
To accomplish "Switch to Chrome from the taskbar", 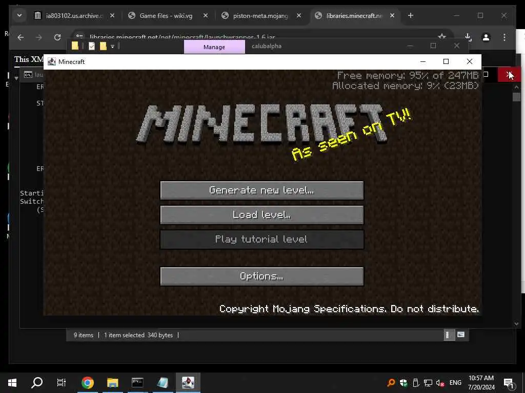I will 87,383.
